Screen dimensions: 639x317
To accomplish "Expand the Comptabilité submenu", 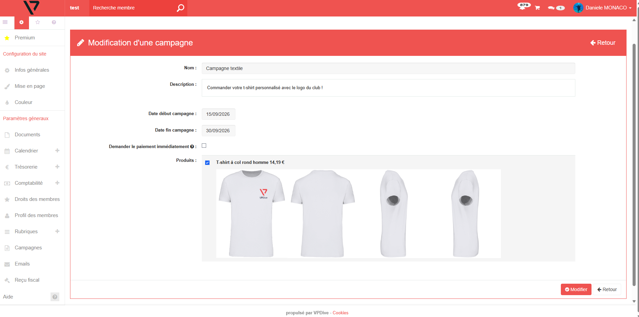I will (57, 183).
